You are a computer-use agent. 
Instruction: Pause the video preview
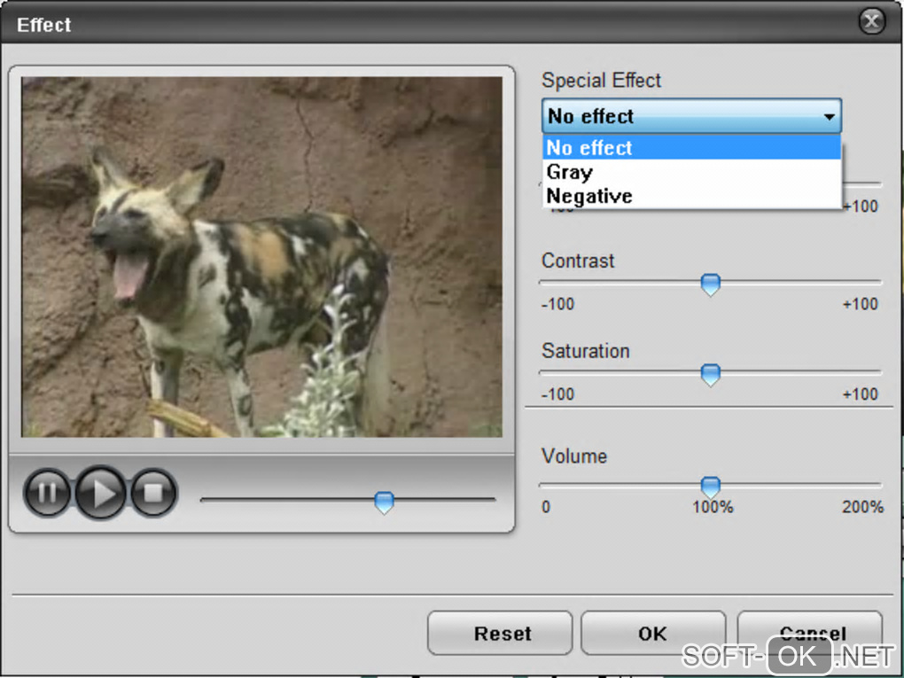pyautogui.click(x=47, y=493)
